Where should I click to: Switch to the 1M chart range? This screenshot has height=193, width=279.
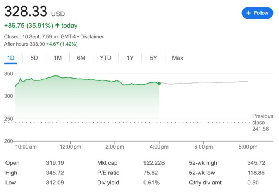58,58
